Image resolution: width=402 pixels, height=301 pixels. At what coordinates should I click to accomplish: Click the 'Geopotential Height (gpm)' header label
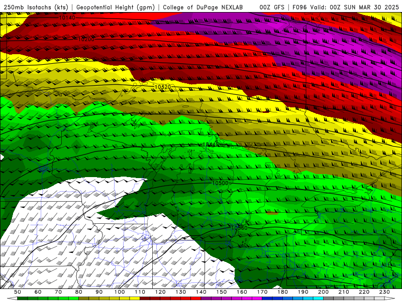click(116, 7)
